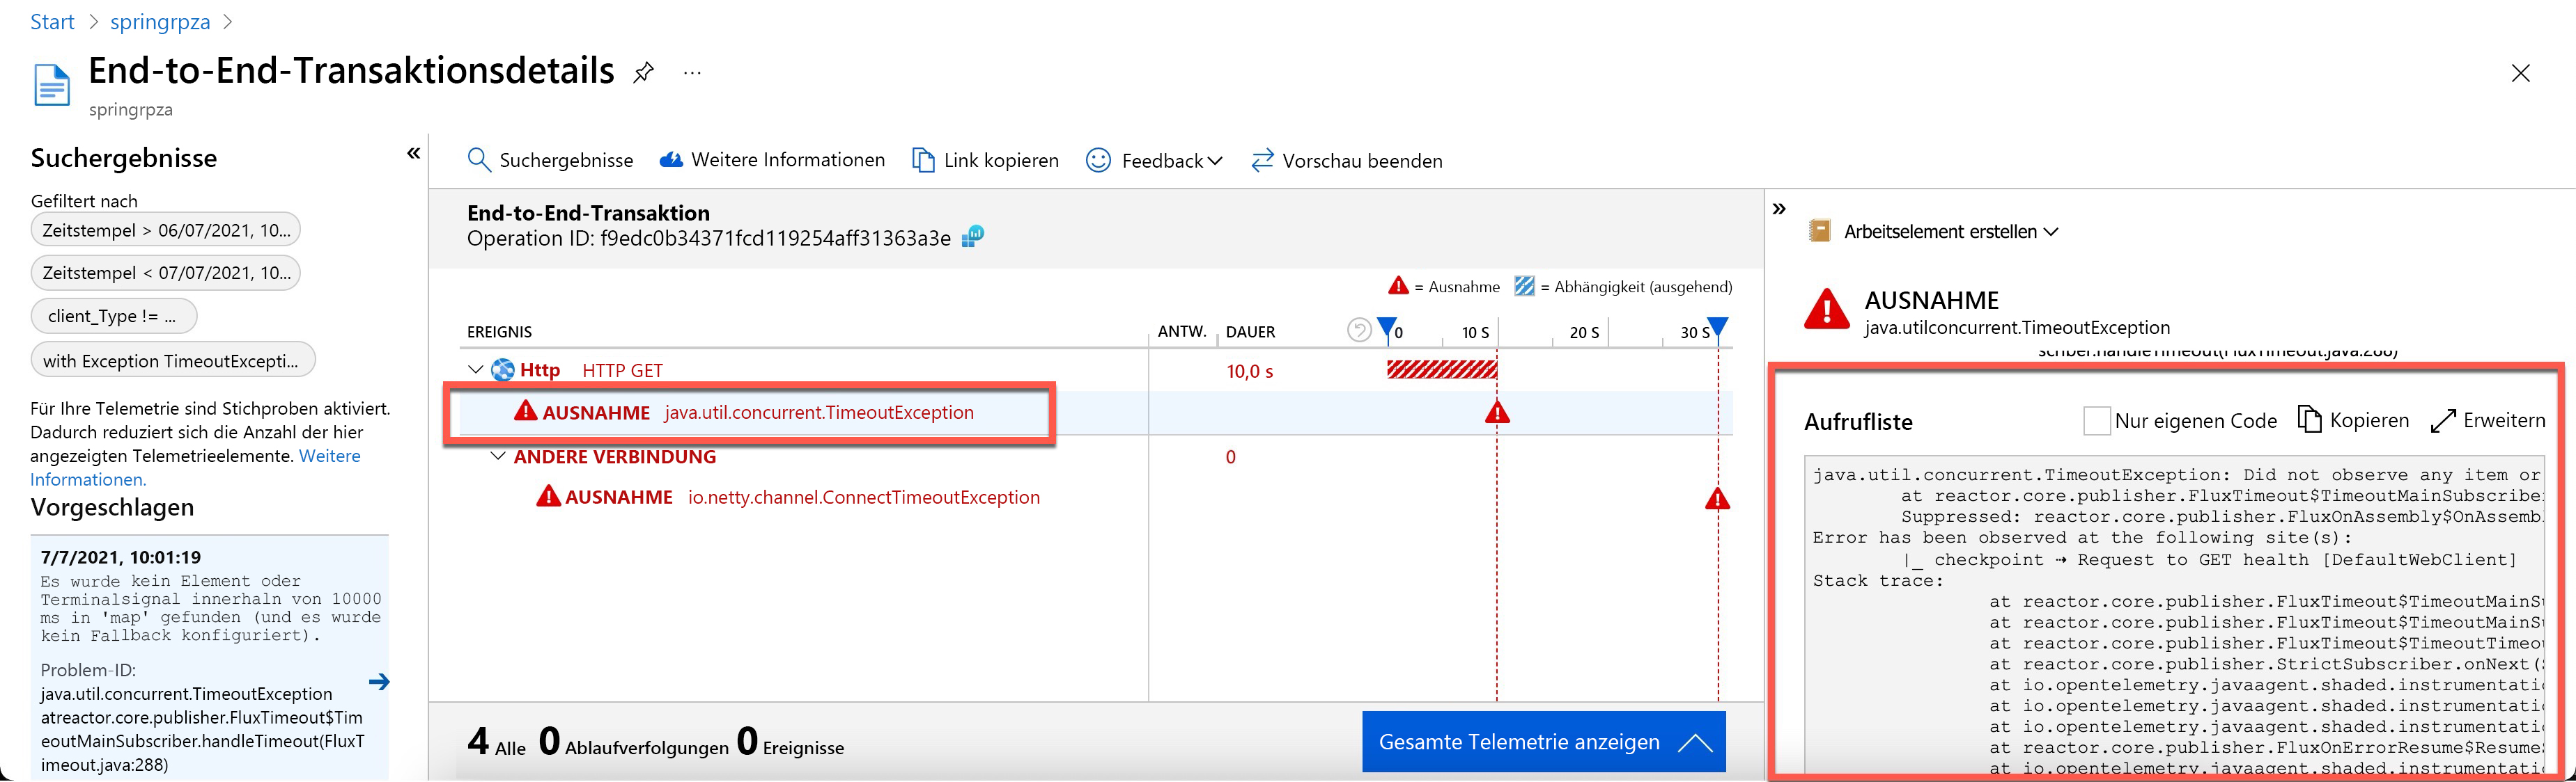Open the ellipsis menu beside the page title

(x=691, y=72)
